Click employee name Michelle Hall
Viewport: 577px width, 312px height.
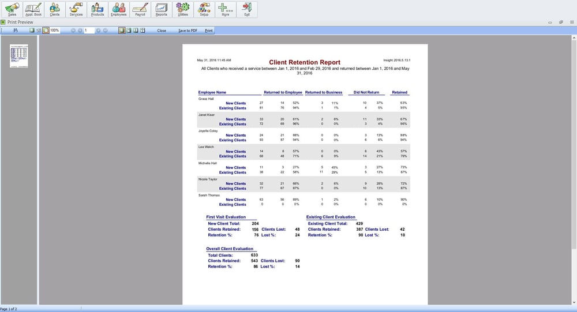tap(208, 163)
